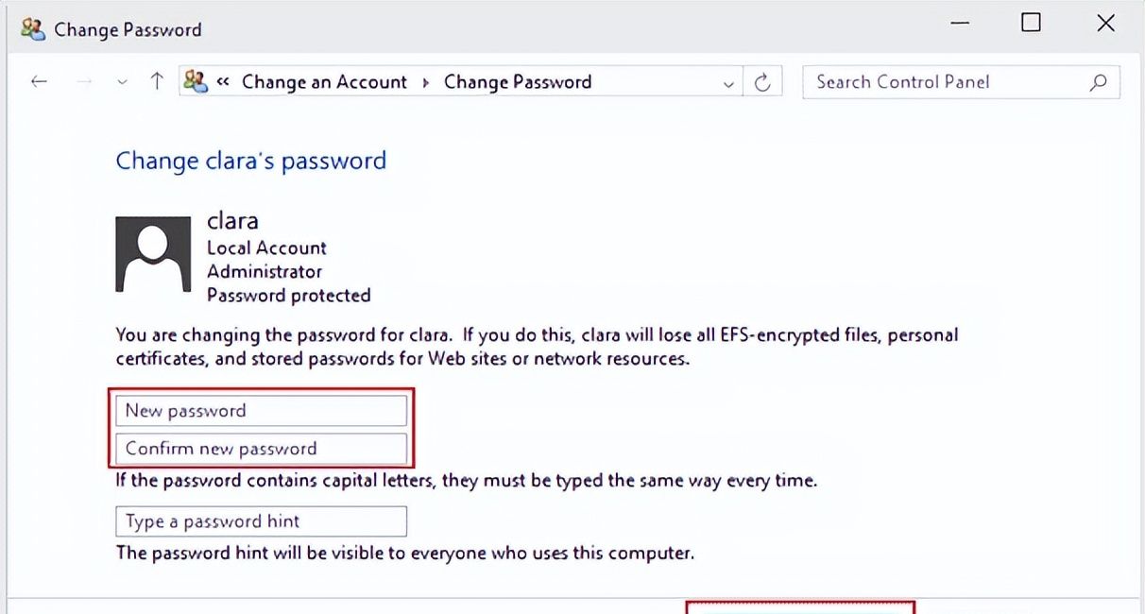Click the search magnifier icon
Screen dimensions: 1145x614
coord(1098,82)
